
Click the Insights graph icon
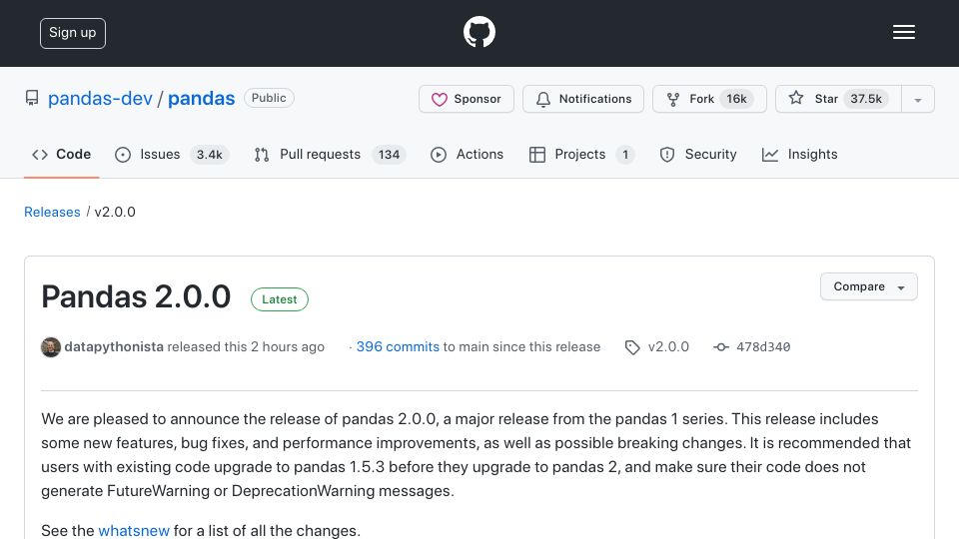click(x=770, y=156)
